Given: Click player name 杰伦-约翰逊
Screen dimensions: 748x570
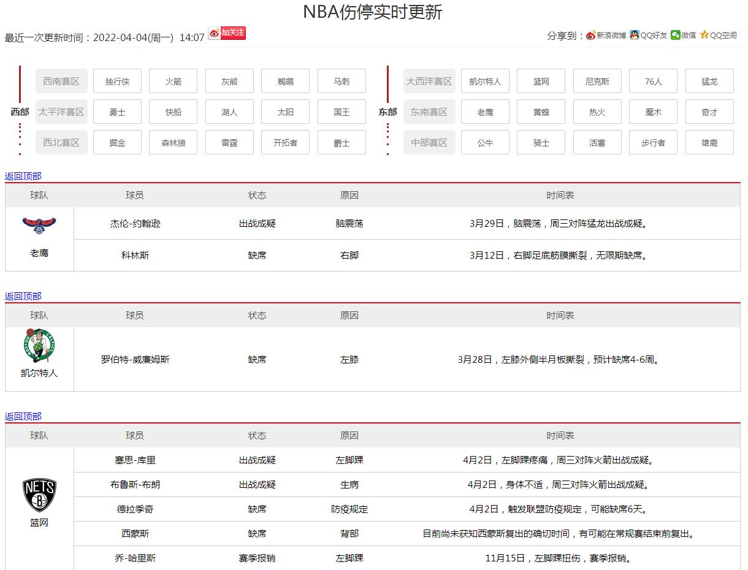Looking at the screenshot, I should click(x=135, y=224).
